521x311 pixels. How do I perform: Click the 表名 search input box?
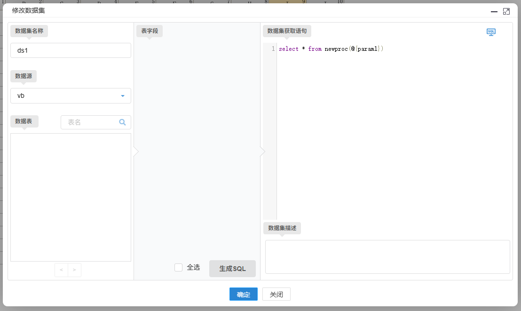click(89, 122)
